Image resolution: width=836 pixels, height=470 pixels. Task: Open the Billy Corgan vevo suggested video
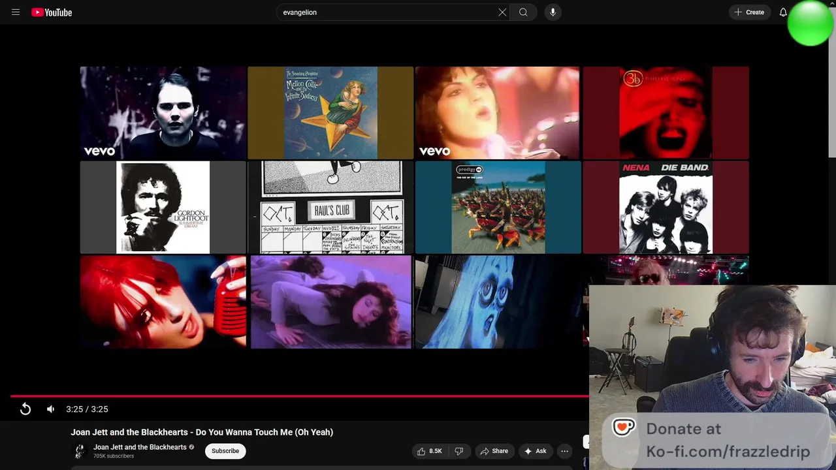(x=163, y=113)
